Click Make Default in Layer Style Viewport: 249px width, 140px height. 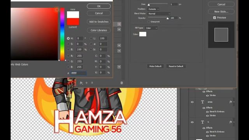point(155,66)
